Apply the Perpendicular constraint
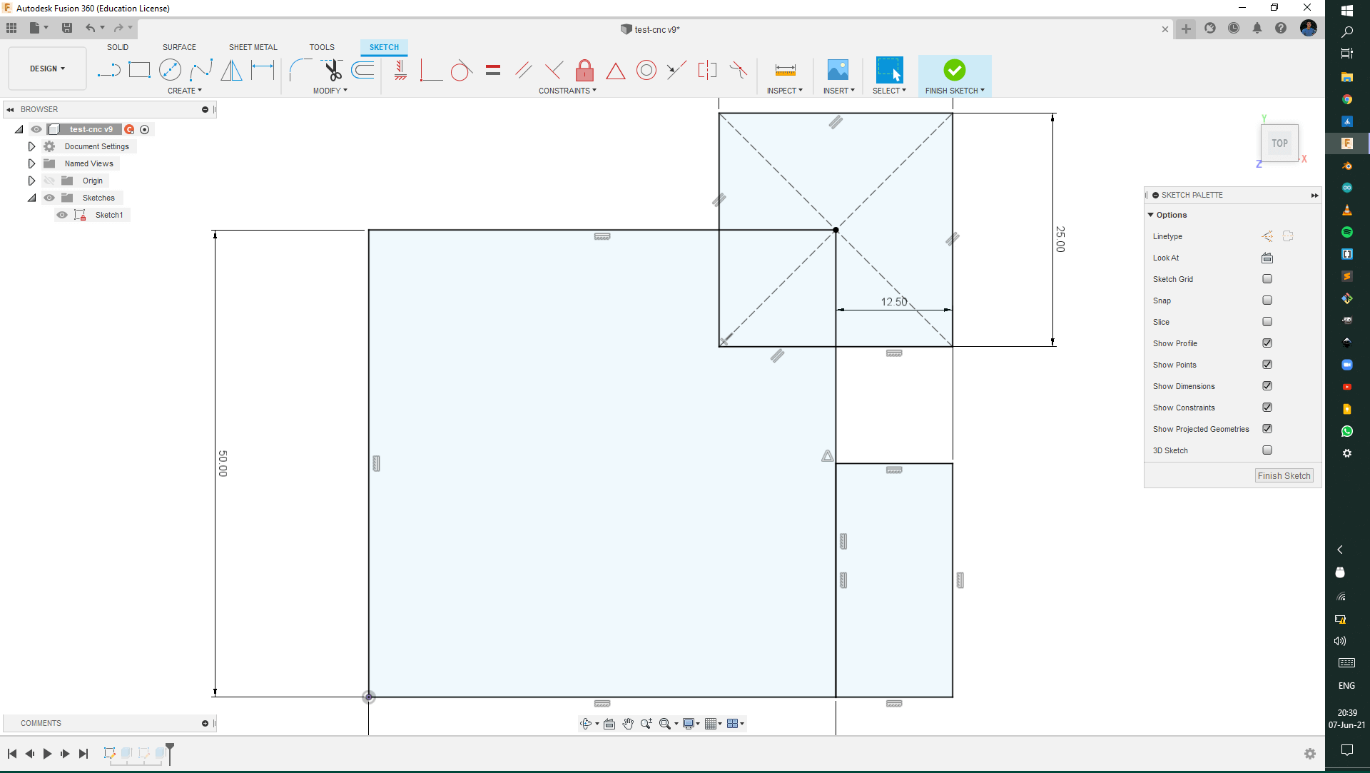Screen dimensions: 1370x773 (x=554, y=70)
